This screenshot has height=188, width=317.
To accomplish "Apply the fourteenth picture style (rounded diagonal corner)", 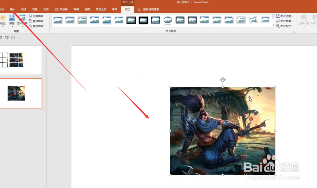I will click(x=217, y=20).
